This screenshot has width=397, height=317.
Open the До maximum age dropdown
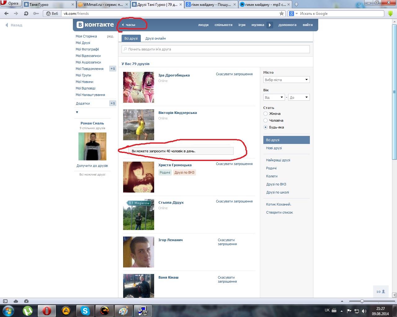coord(299,98)
